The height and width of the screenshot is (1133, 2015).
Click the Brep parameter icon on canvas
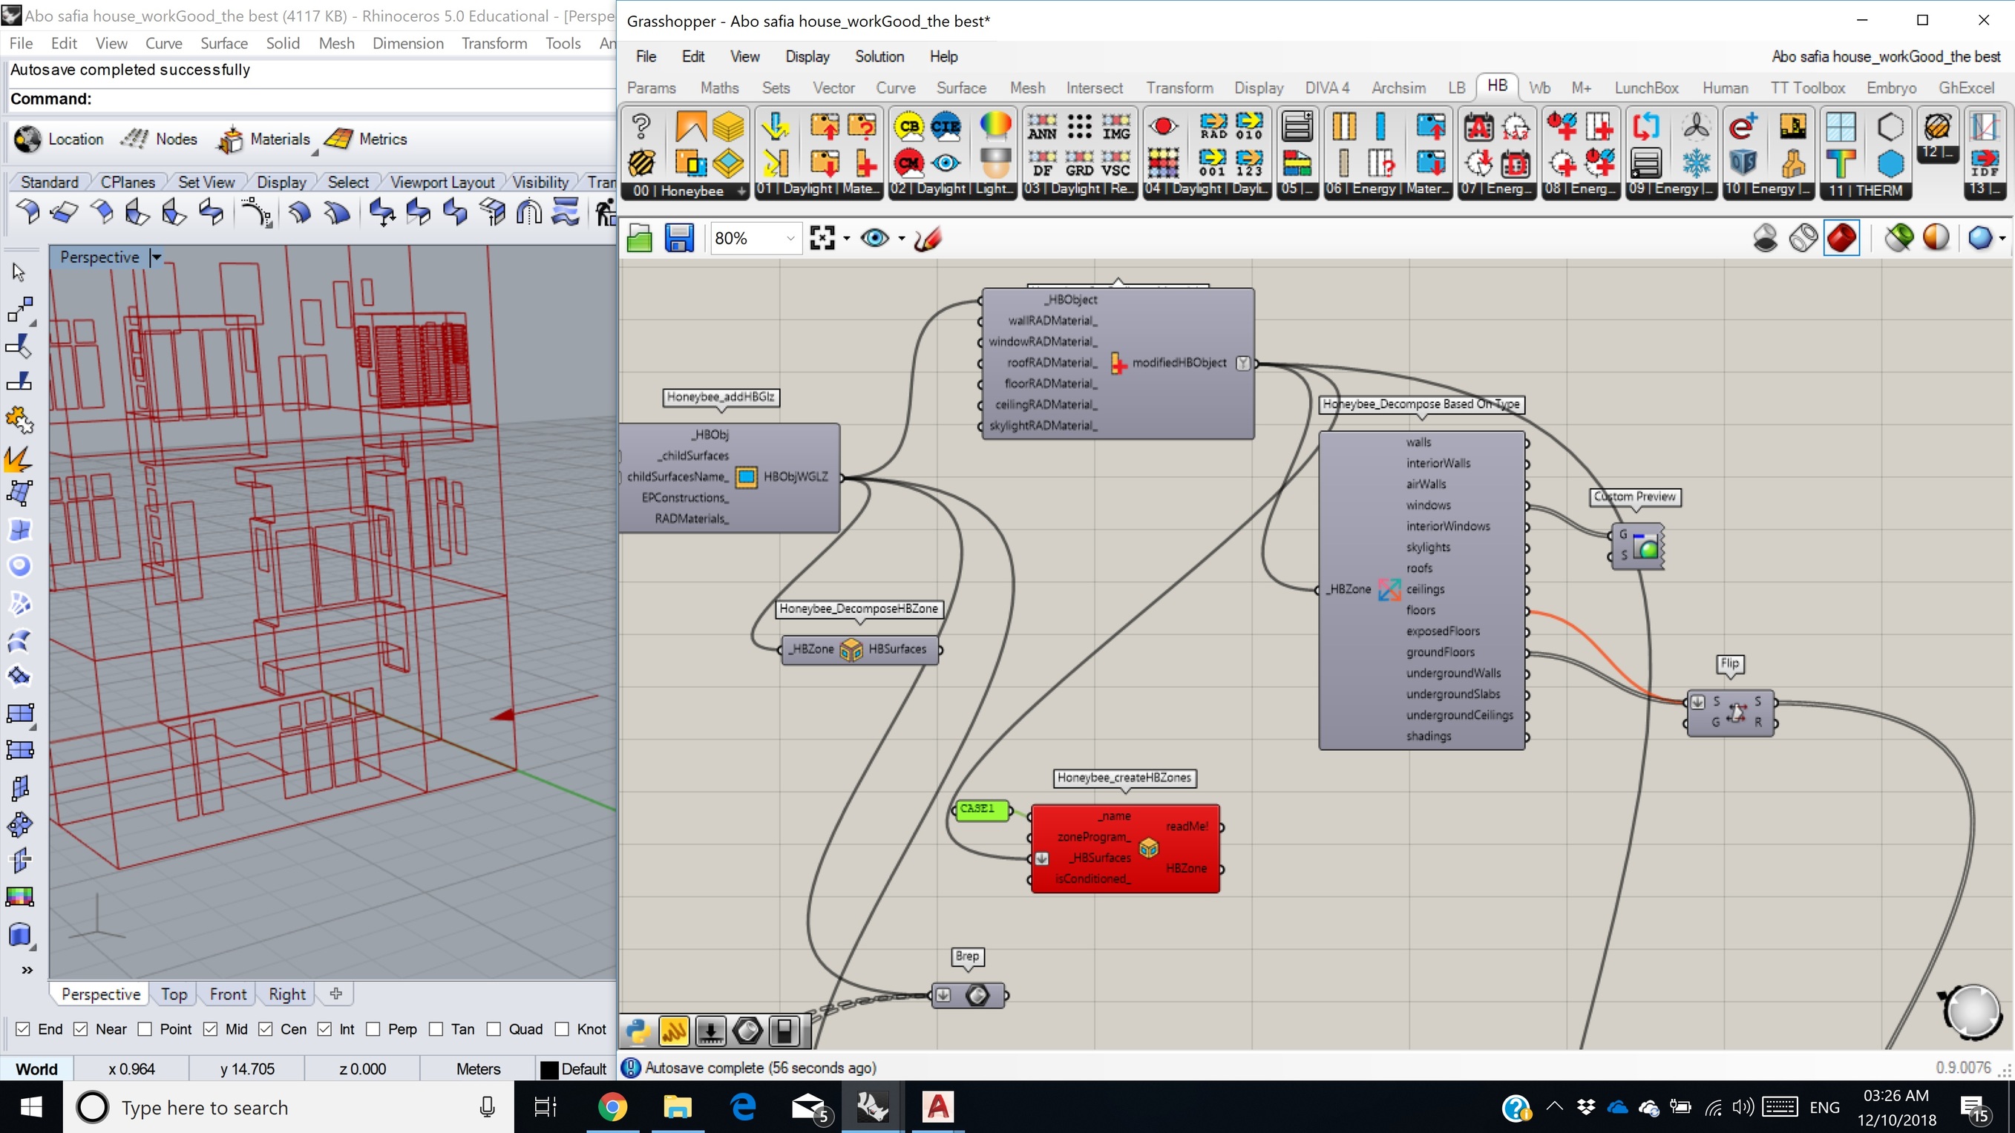coord(977,996)
